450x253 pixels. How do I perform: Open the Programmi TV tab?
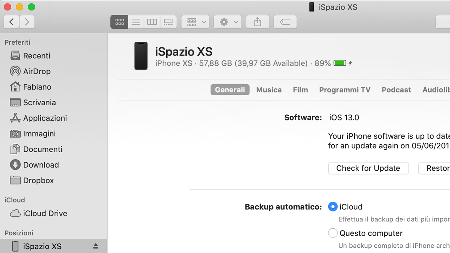tap(345, 90)
